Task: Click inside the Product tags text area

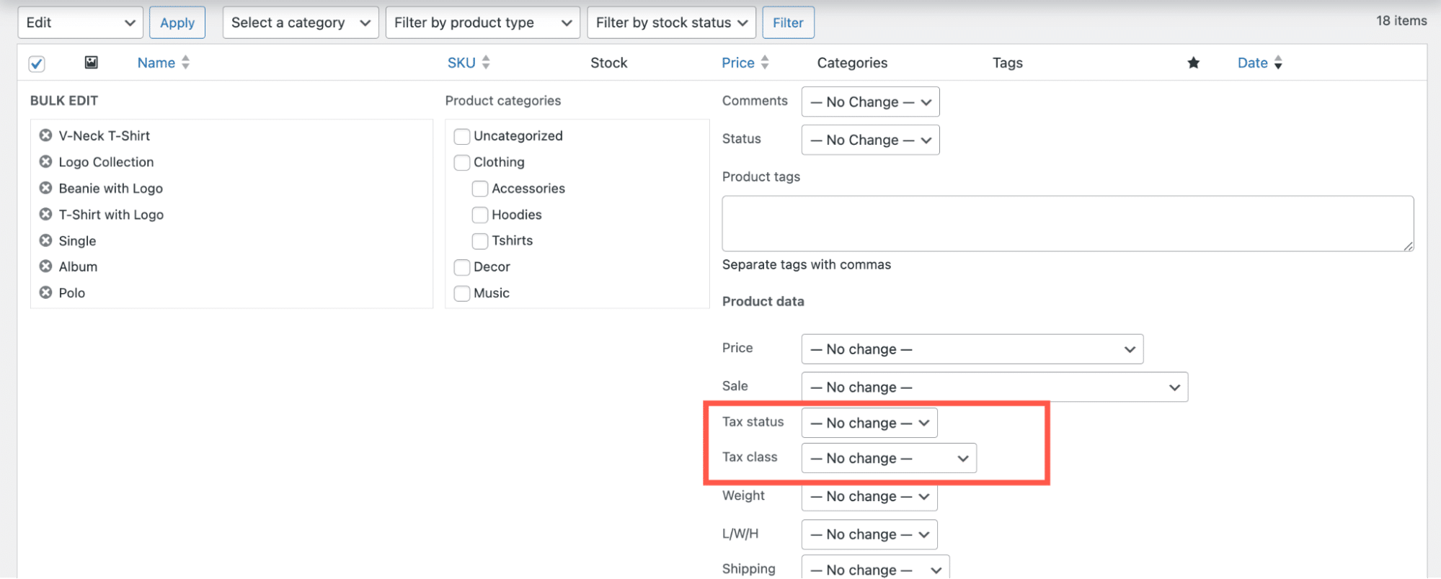Action: pos(1067,223)
